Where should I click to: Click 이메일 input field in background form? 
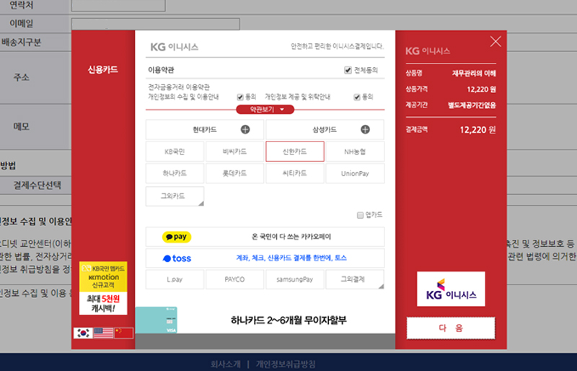(155, 24)
